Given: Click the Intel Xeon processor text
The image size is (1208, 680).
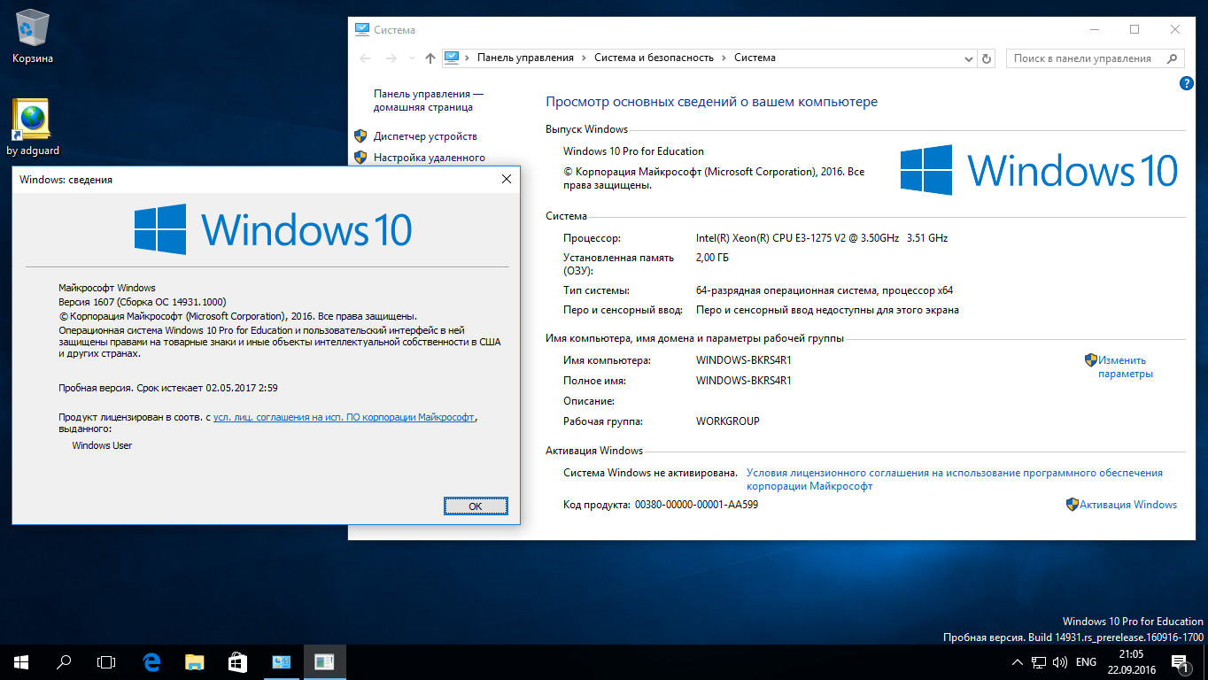Looking at the screenshot, I should click(822, 238).
